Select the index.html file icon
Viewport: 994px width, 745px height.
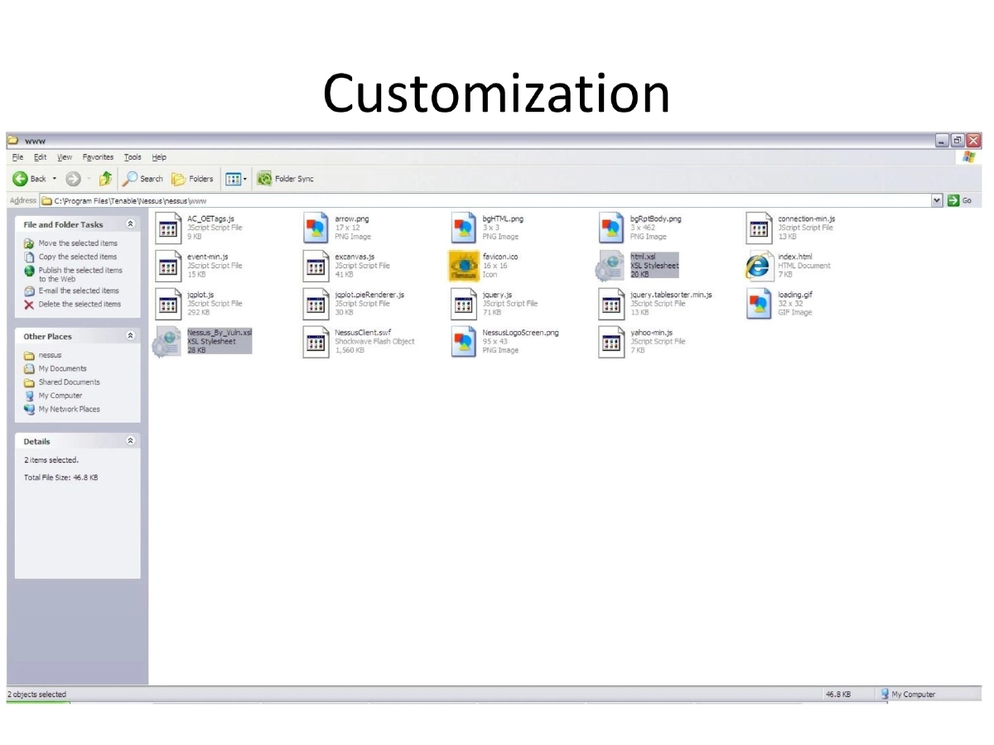pyautogui.click(x=758, y=267)
